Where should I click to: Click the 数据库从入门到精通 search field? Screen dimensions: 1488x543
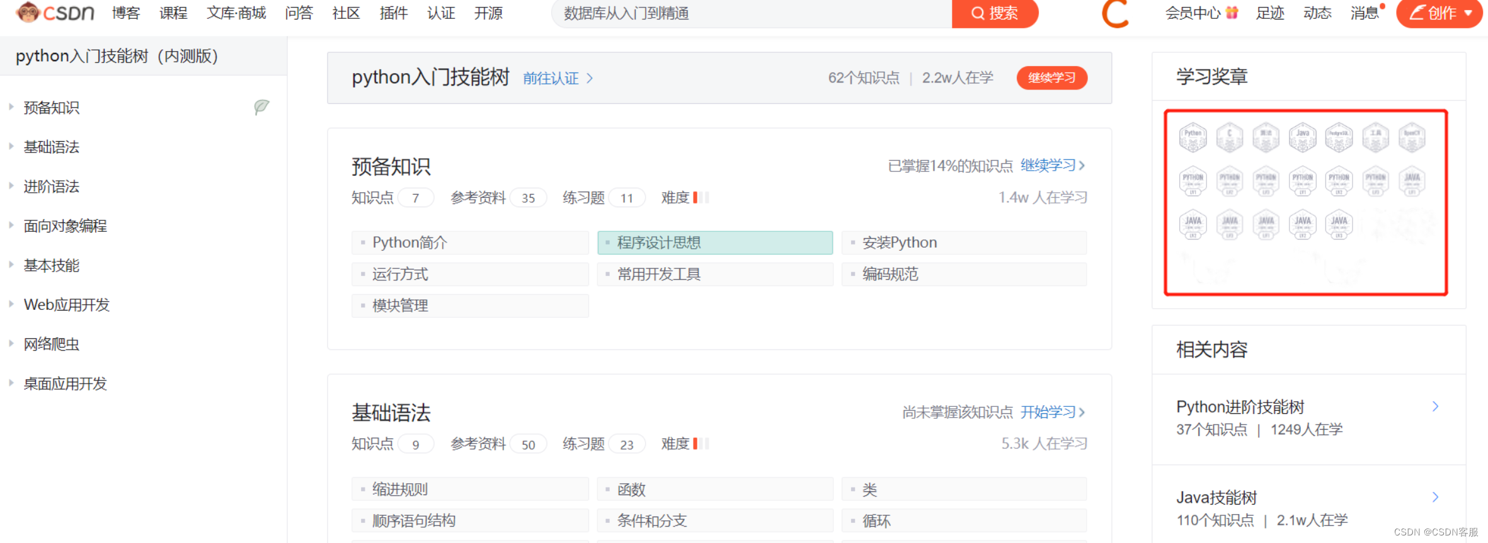tap(752, 13)
